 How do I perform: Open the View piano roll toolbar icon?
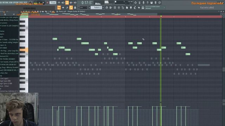[x=111, y=8]
